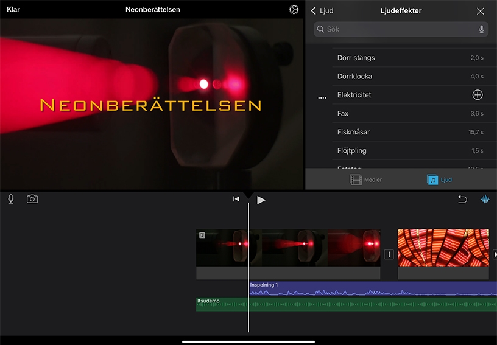Switch to the Medier tab
Screen dimensions: 497x345
365,179
